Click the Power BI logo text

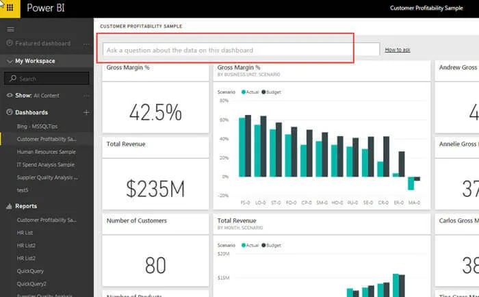click(x=46, y=8)
